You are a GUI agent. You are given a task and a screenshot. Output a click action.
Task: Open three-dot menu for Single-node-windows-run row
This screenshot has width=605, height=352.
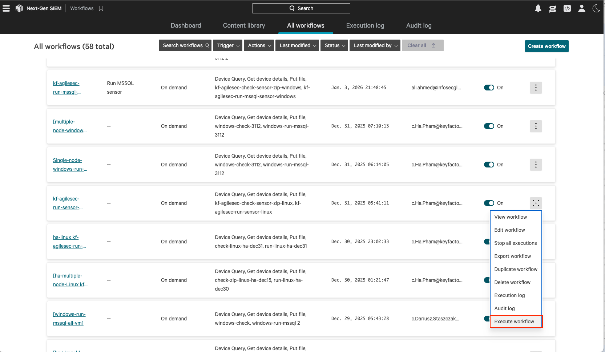[x=536, y=165]
